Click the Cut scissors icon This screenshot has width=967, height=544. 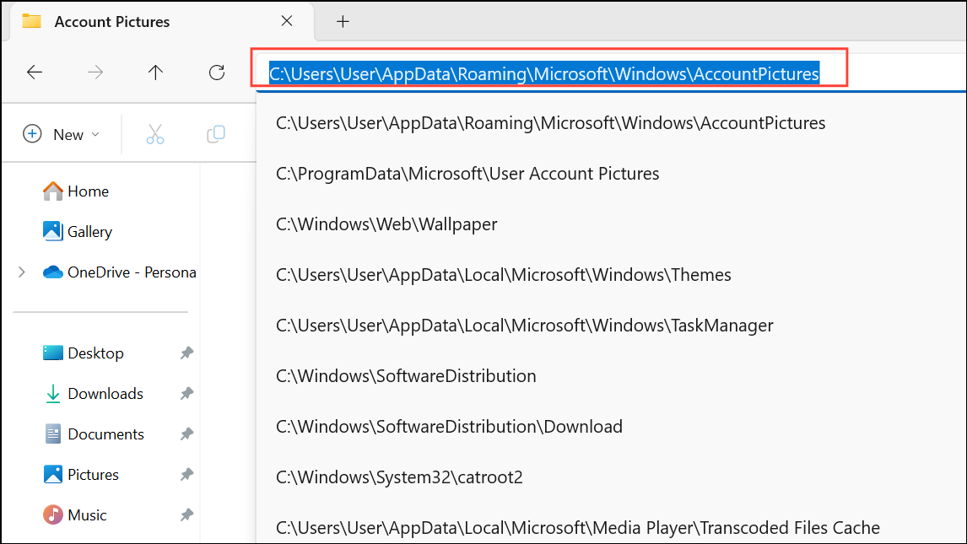(x=154, y=134)
